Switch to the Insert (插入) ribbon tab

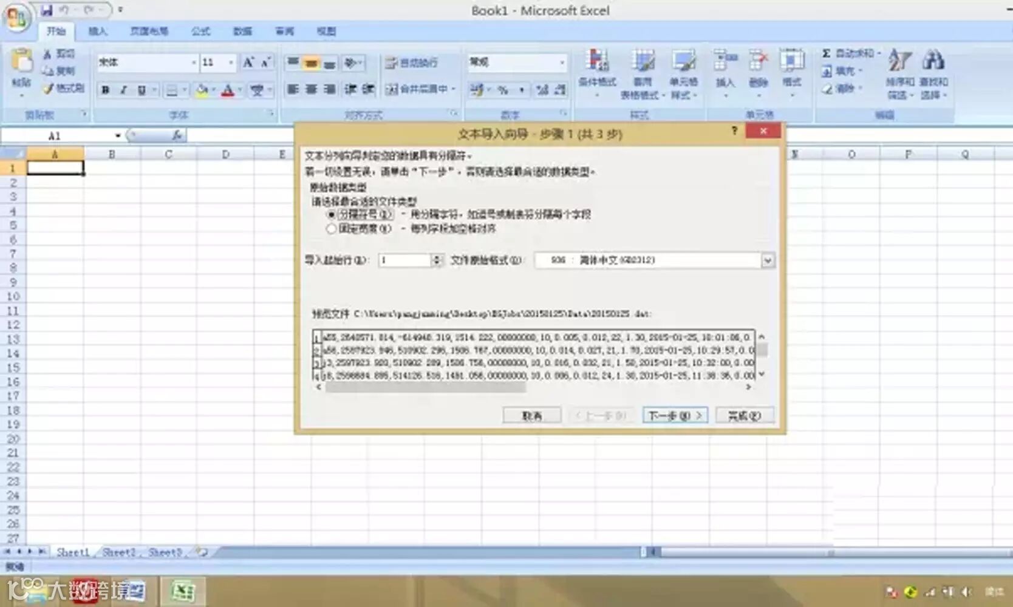click(x=98, y=31)
